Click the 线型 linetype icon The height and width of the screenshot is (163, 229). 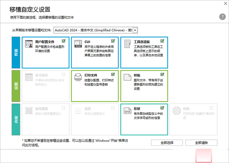[78, 111]
